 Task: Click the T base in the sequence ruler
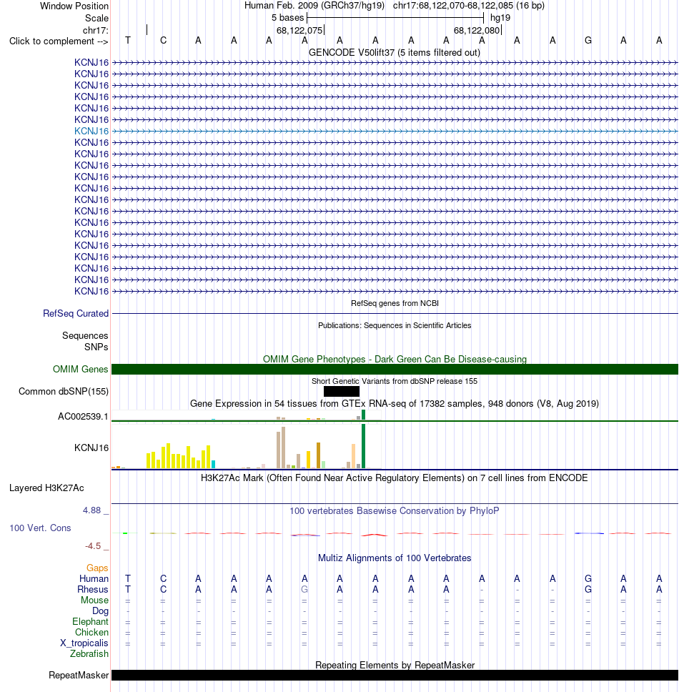[128, 40]
